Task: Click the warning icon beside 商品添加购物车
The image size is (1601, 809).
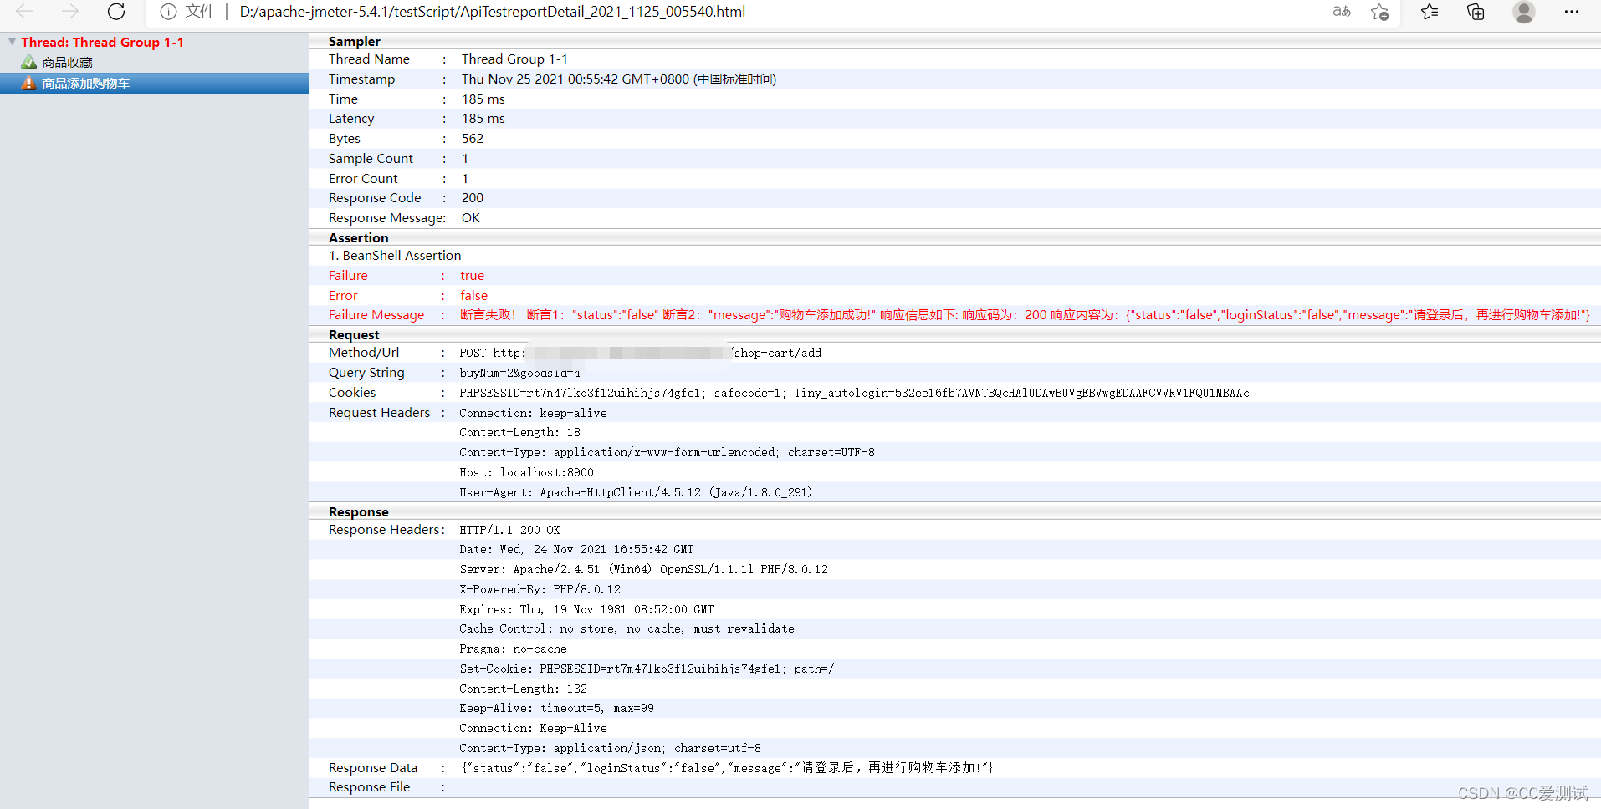Action: coord(29,84)
